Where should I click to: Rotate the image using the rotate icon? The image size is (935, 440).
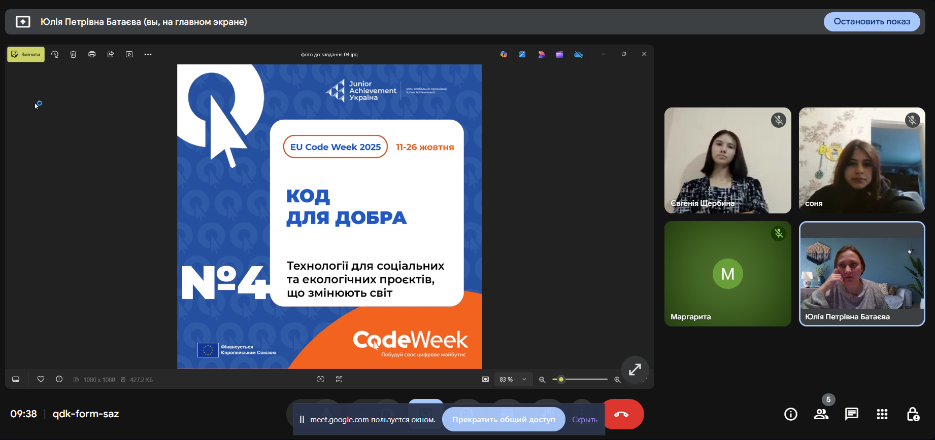click(x=55, y=54)
